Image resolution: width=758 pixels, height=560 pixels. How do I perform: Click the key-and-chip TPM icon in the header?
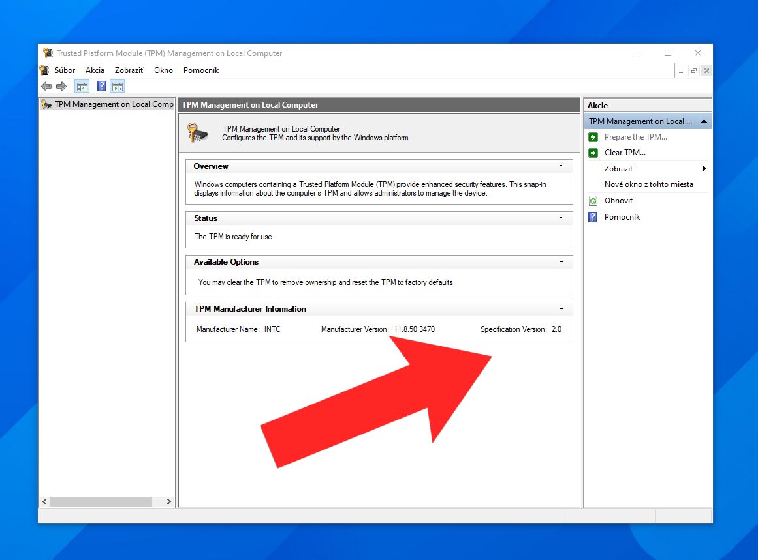pyautogui.click(x=197, y=133)
